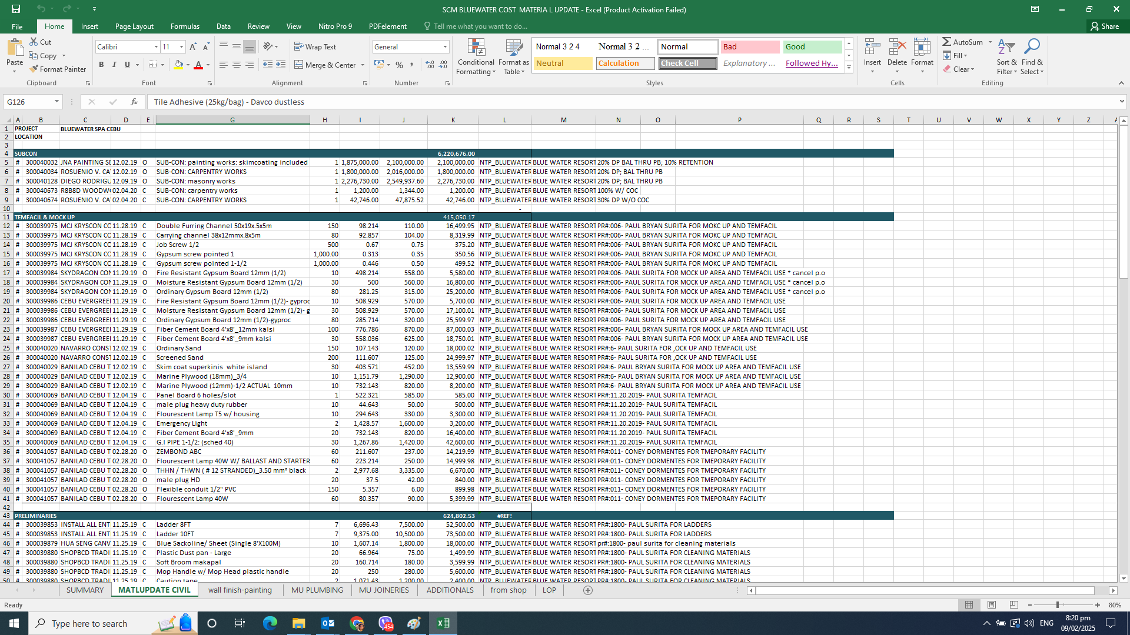Click the Increase Font Size icon
1130x635 pixels.
(193, 46)
